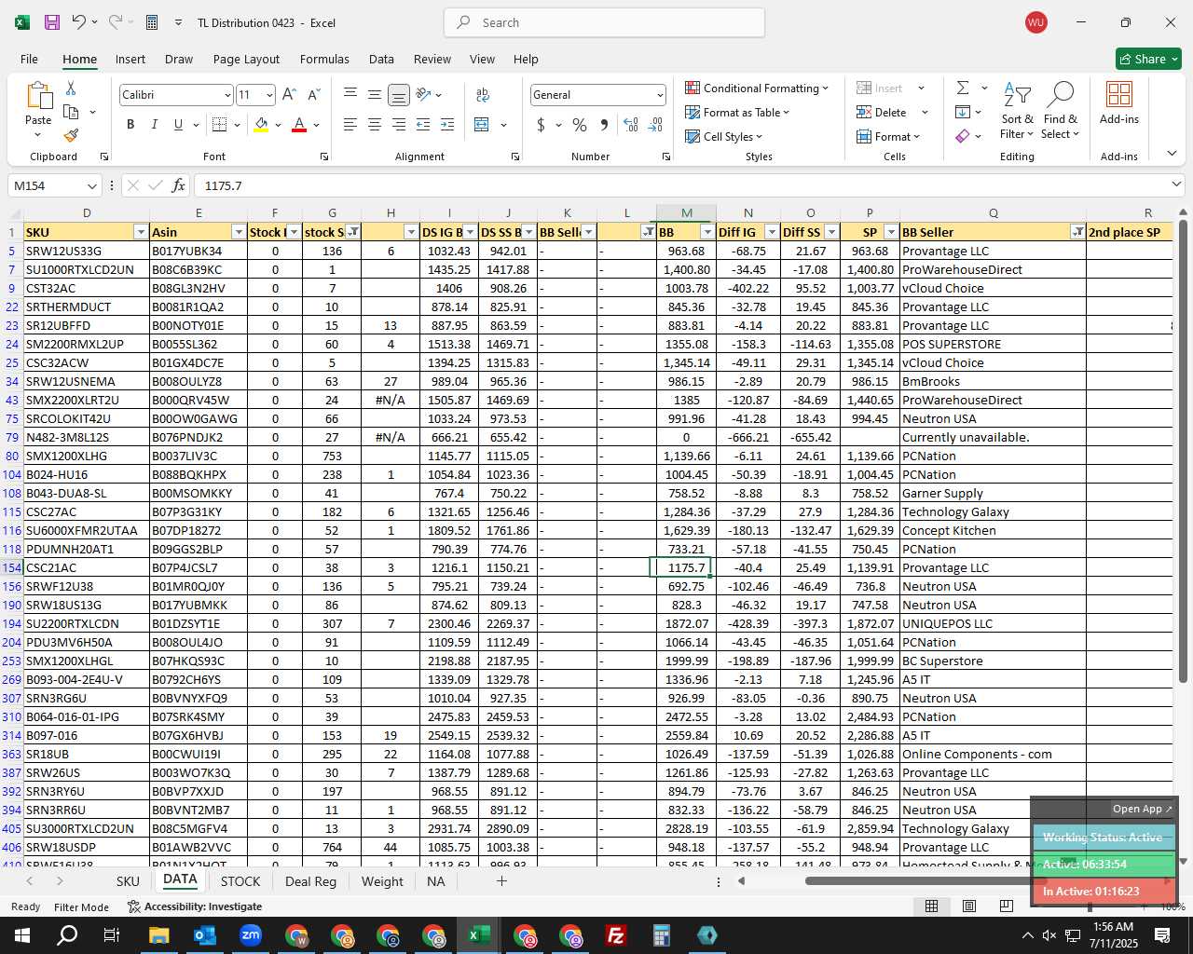
Task: Switch to the Formulas ribbon tab
Action: pos(324,59)
